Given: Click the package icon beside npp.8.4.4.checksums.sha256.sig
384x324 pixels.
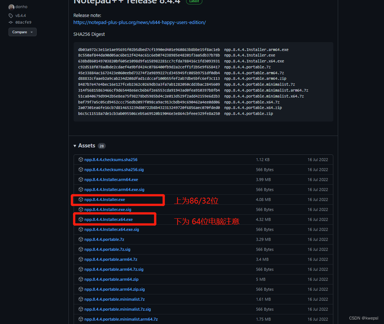Looking at the screenshot, I should coord(81,170).
